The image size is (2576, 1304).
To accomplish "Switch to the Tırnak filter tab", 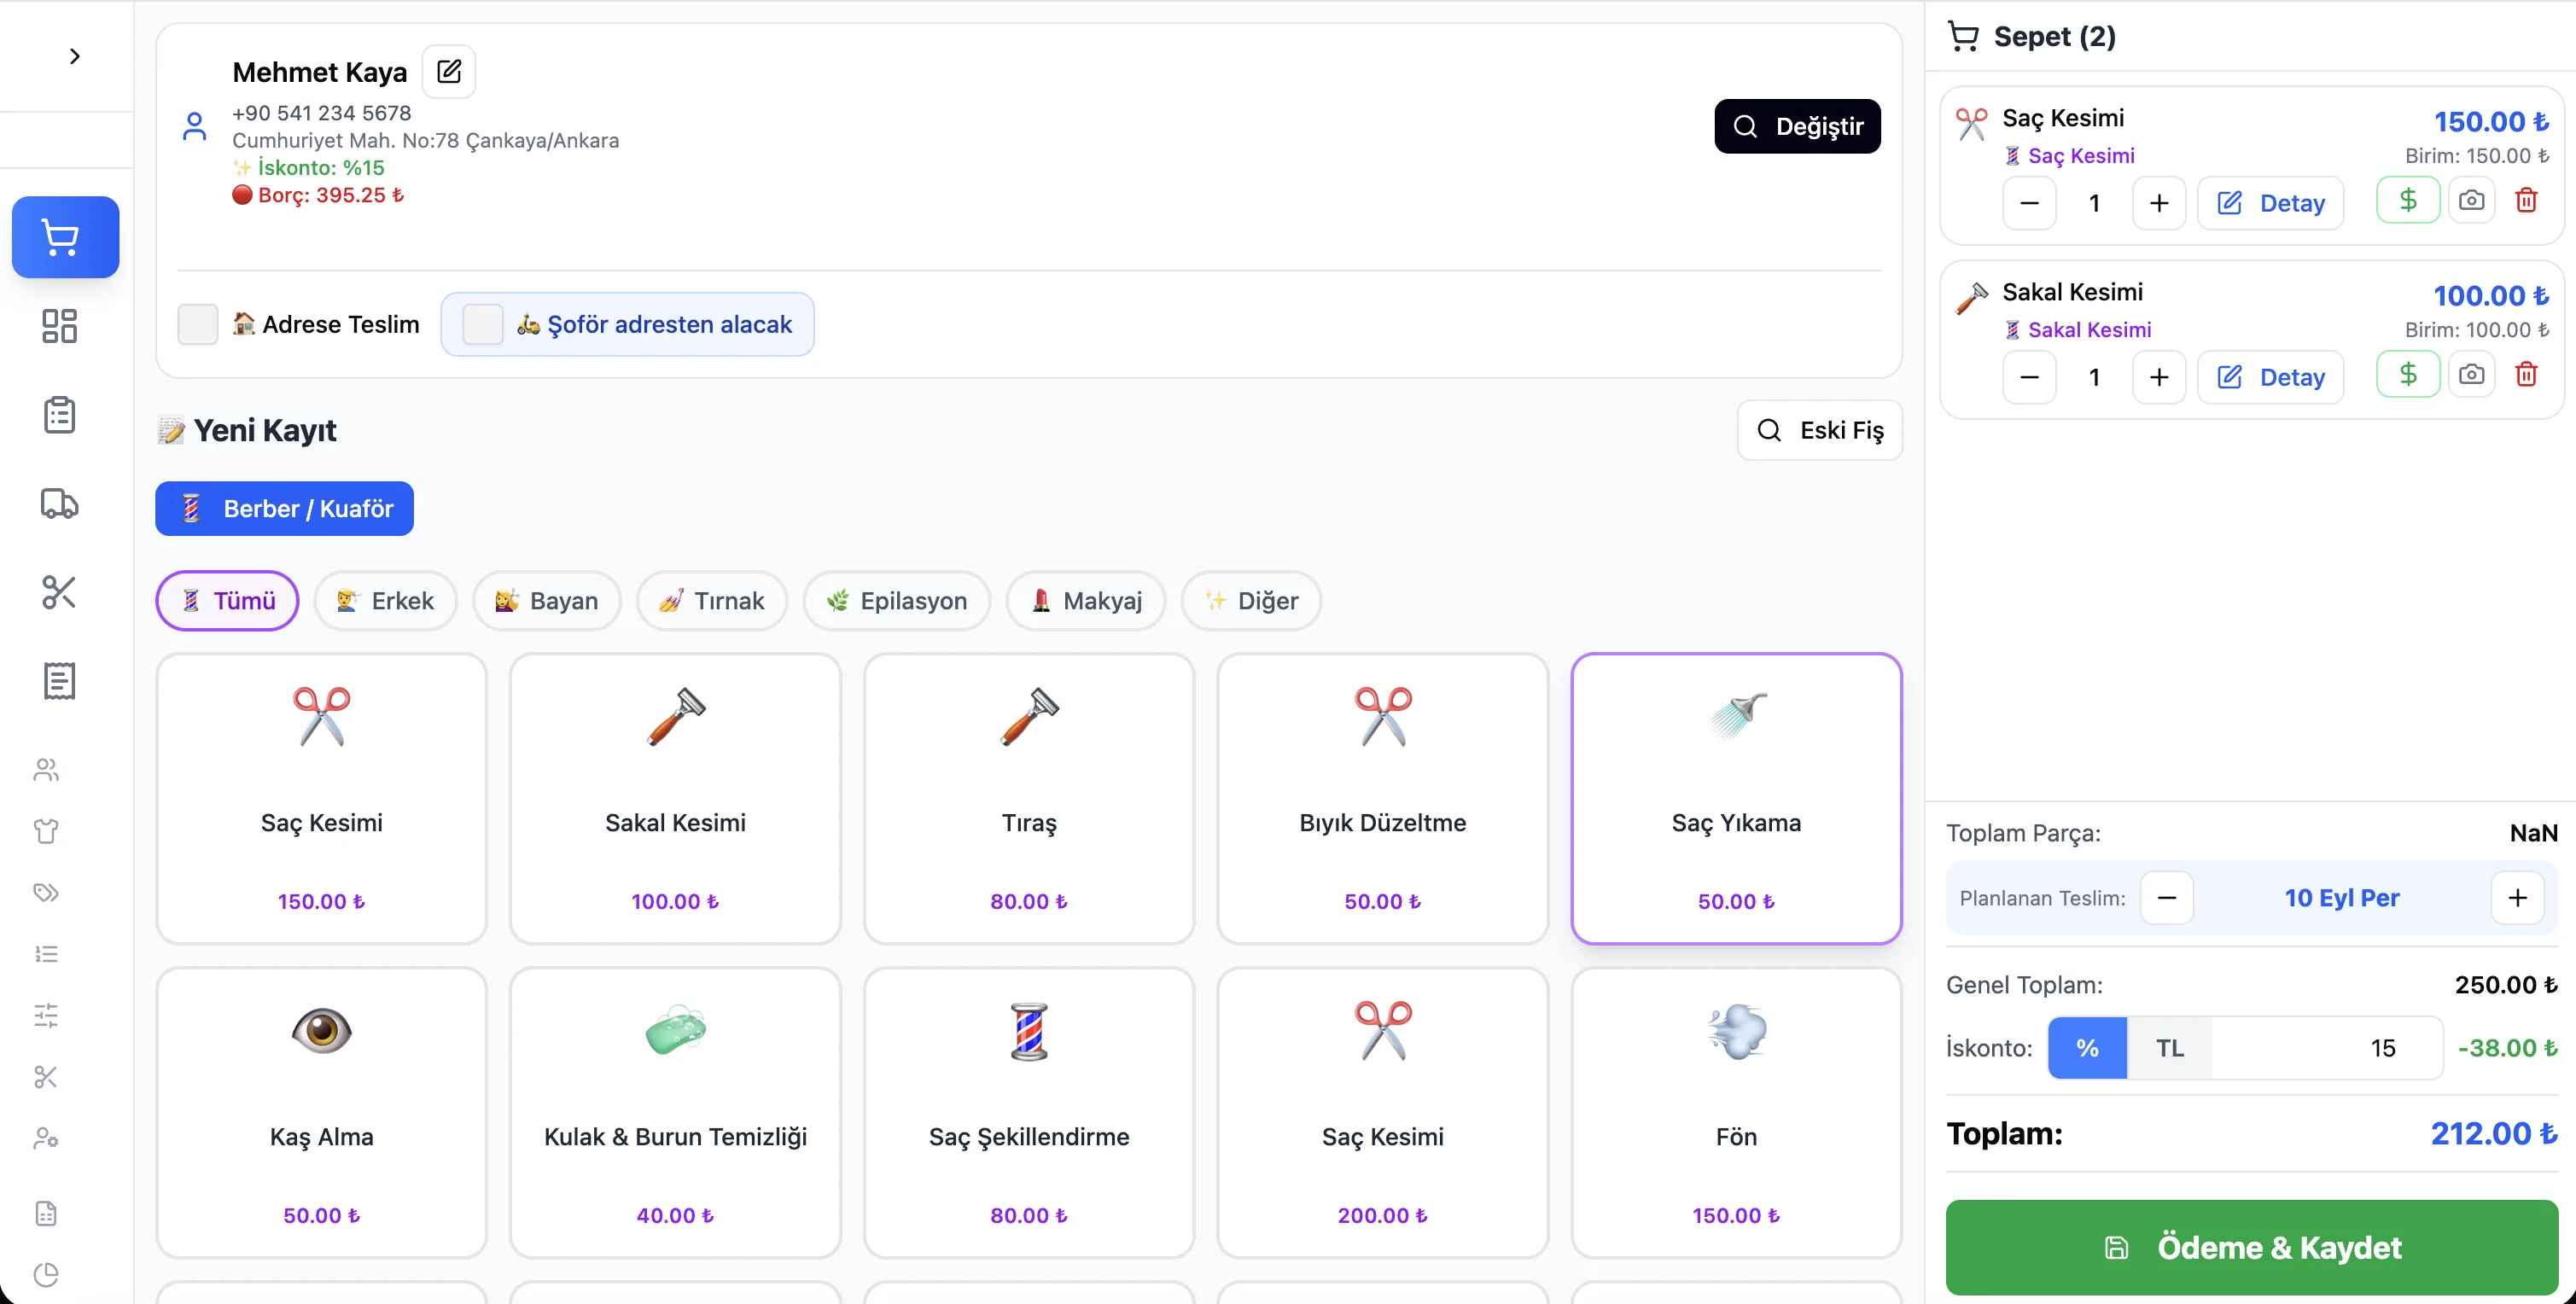I will click(712, 600).
